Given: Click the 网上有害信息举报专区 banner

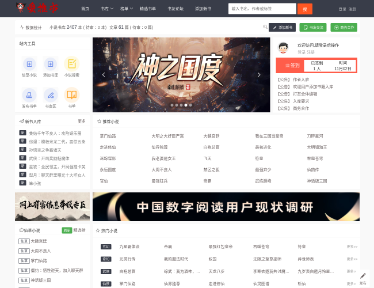Looking at the screenshot, I should (x=52, y=207).
